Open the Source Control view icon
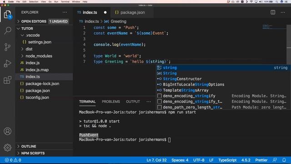This screenshot has width=291, height=164. [7, 47]
